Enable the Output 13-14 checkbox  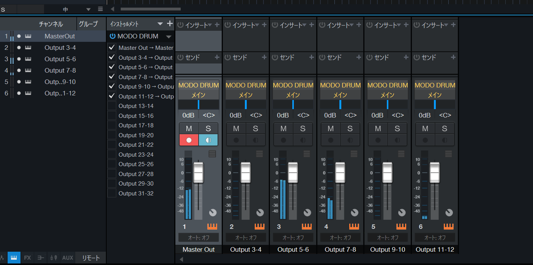pos(112,106)
